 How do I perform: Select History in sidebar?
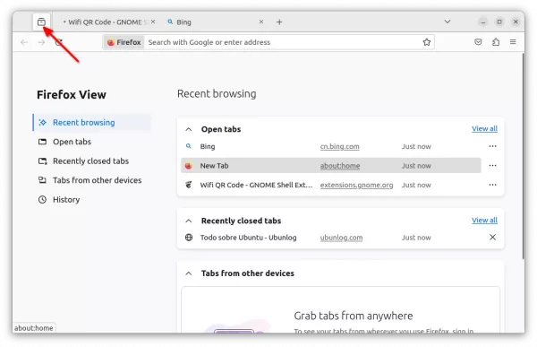click(92, 199)
